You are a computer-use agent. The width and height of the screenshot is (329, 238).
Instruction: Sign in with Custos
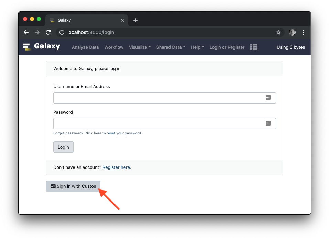73,186
